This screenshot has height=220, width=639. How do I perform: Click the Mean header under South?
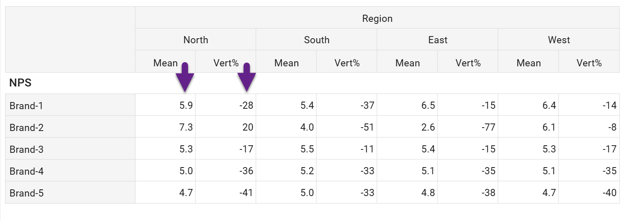(286, 63)
